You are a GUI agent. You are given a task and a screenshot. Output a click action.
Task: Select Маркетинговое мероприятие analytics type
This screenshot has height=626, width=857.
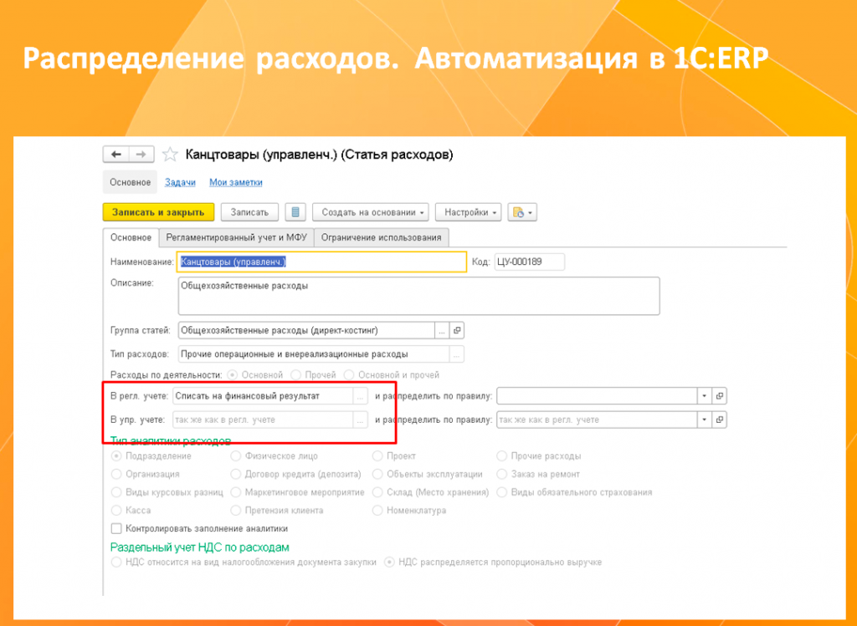(x=235, y=492)
